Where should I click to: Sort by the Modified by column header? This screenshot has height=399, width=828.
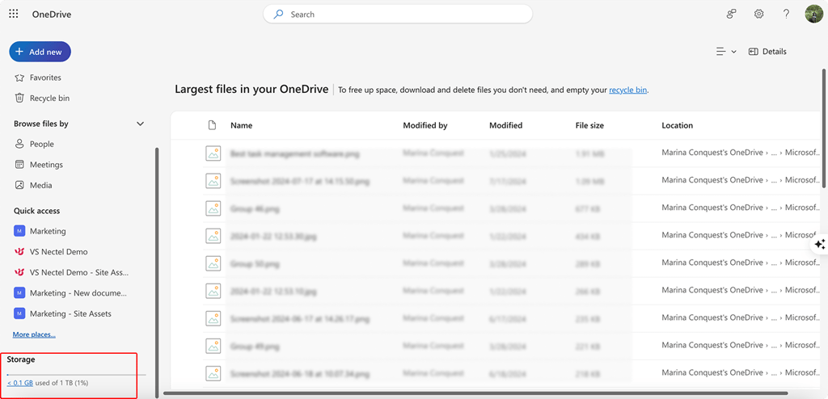tap(425, 126)
